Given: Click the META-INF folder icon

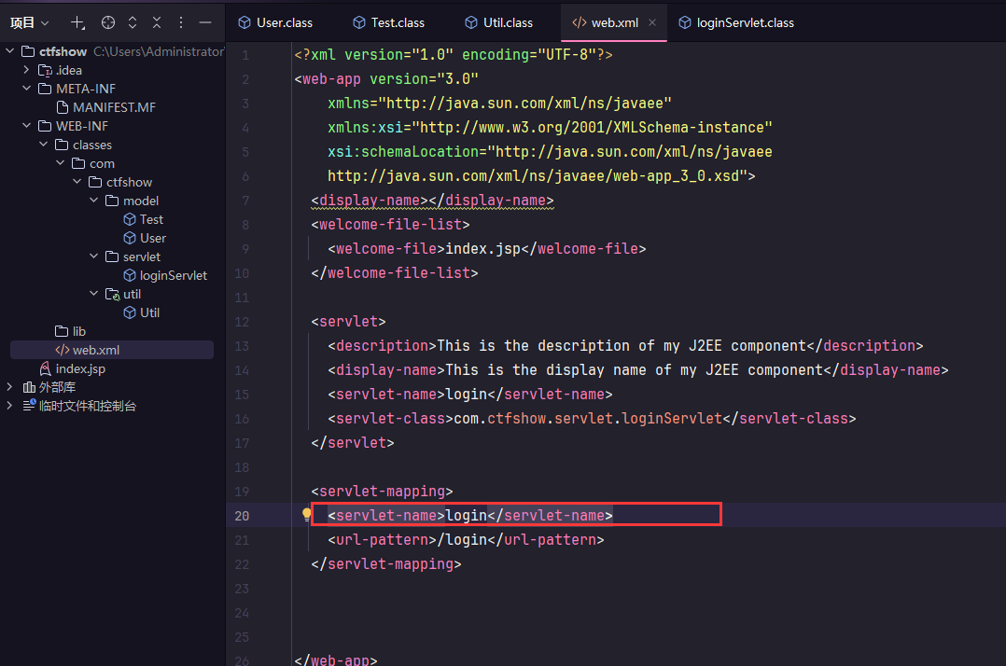Looking at the screenshot, I should tap(45, 89).
